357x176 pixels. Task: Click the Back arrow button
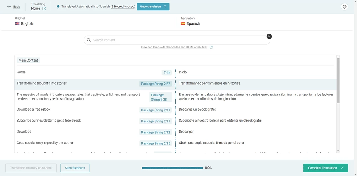(14, 7)
